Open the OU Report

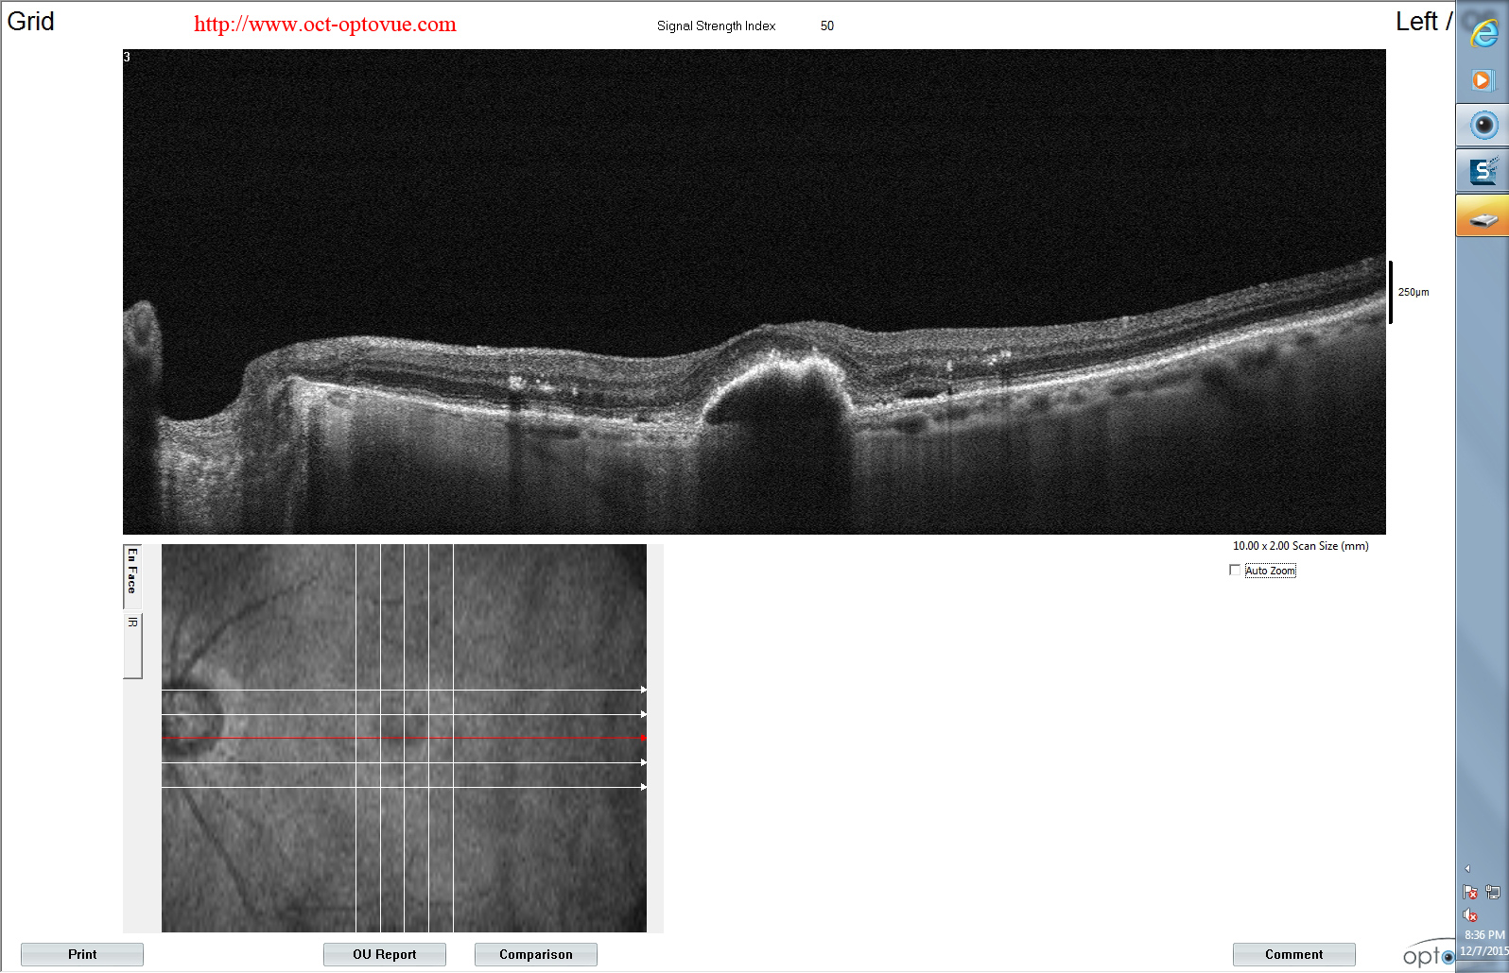click(385, 954)
